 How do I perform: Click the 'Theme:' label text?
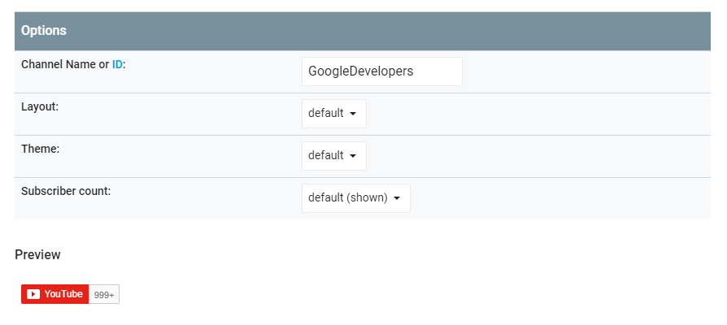41,149
